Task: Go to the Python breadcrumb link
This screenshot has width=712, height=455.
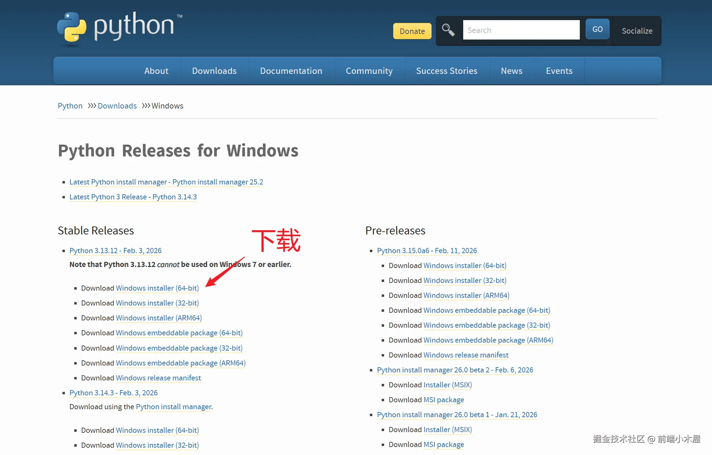Action: coord(70,106)
